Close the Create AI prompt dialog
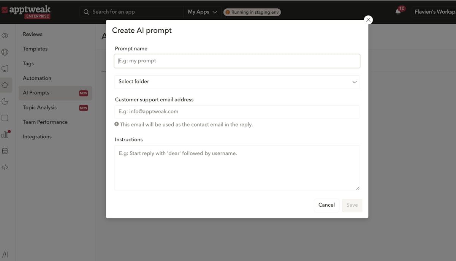 click(x=368, y=20)
